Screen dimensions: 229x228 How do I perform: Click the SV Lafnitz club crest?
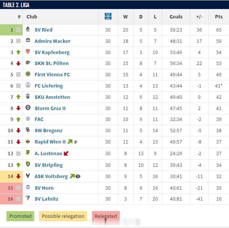click(x=28, y=198)
